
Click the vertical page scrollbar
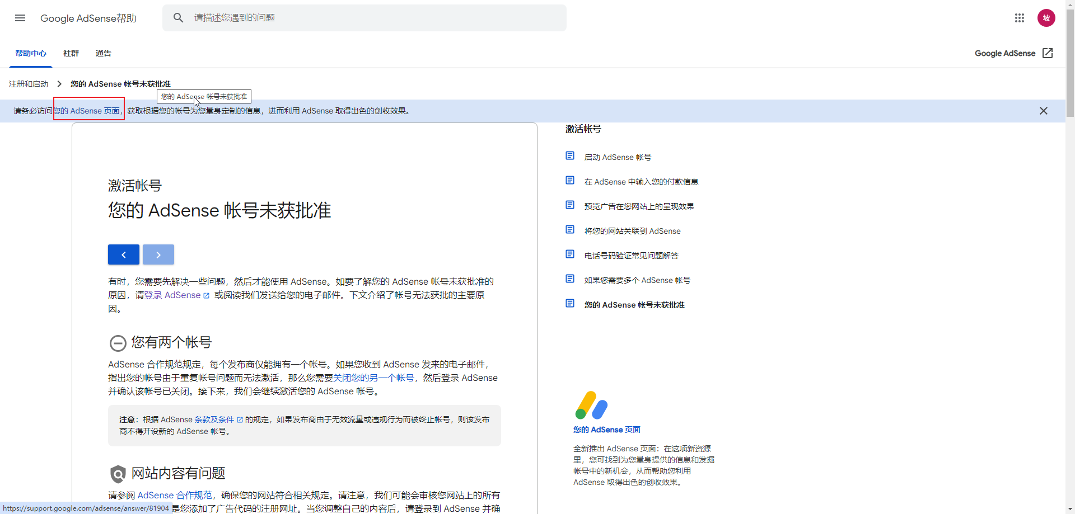[1070, 257]
